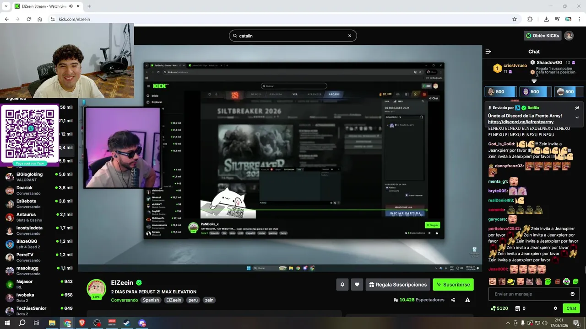The height and width of the screenshot is (329, 586).
Task: Toggle follow heart for ElZeein
Action: tap(357, 285)
